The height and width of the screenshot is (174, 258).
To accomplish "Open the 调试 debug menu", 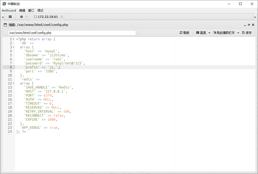I will tap(40, 11).
